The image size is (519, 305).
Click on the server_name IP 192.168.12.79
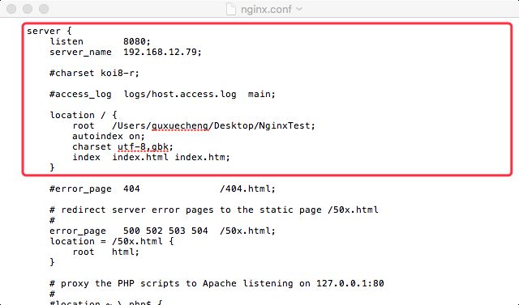tap(162, 52)
